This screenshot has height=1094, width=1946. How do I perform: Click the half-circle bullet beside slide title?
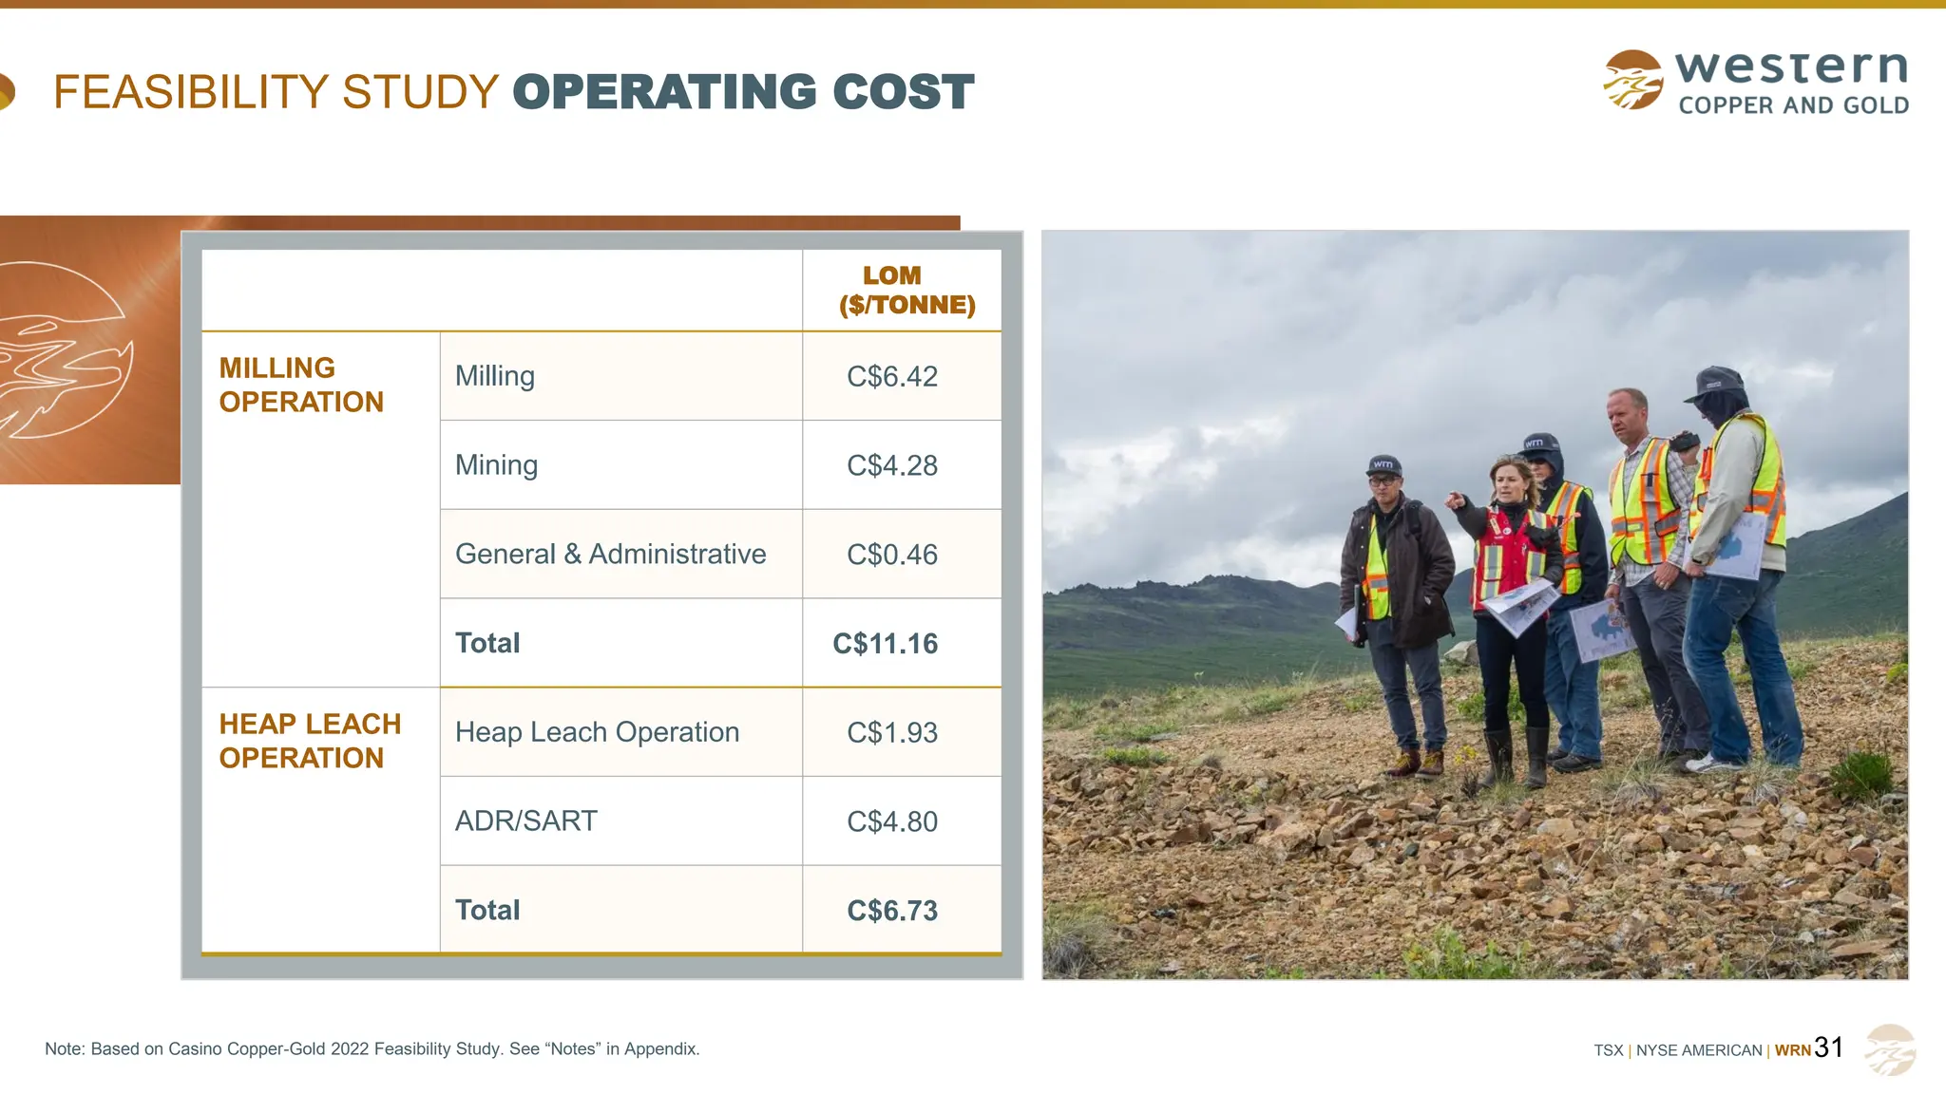(x=6, y=92)
